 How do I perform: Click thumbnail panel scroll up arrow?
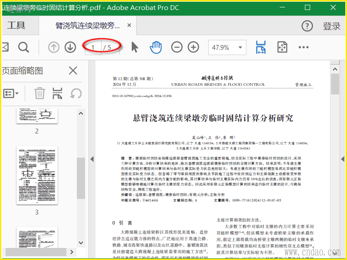click(x=81, y=114)
